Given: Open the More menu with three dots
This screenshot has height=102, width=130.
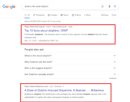Looking at the screenshot, I should click(87, 15).
